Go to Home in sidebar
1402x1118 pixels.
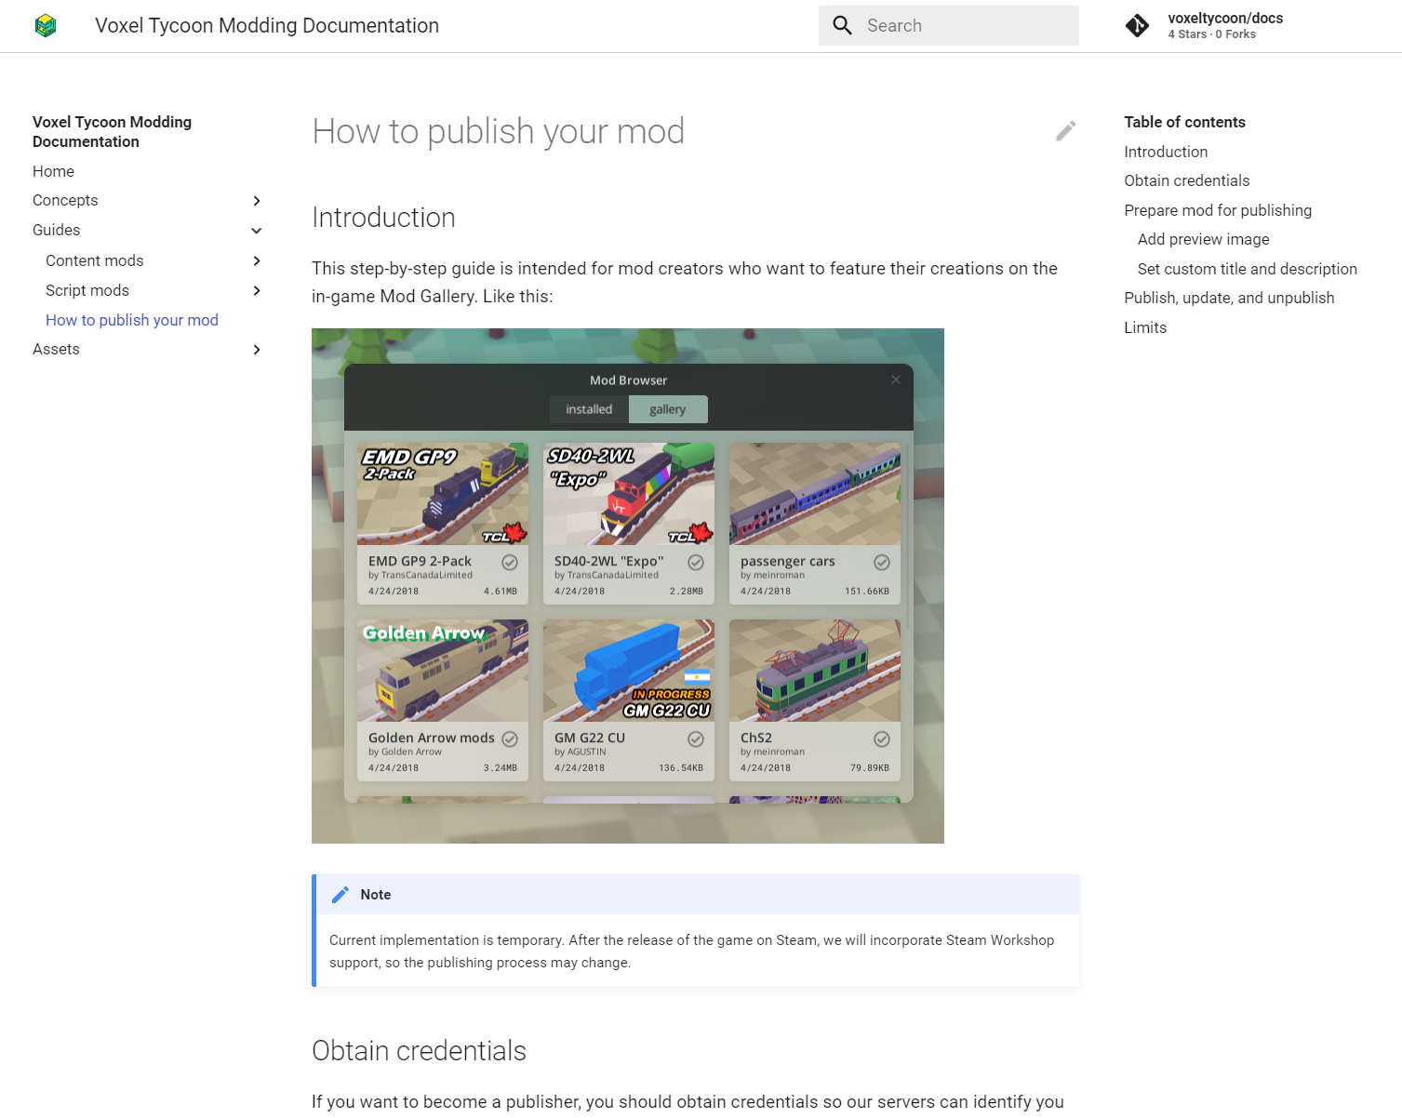(53, 171)
